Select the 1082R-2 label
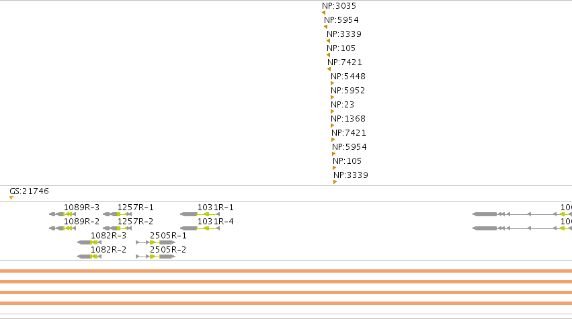This screenshot has width=572, height=319. point(108,250)
